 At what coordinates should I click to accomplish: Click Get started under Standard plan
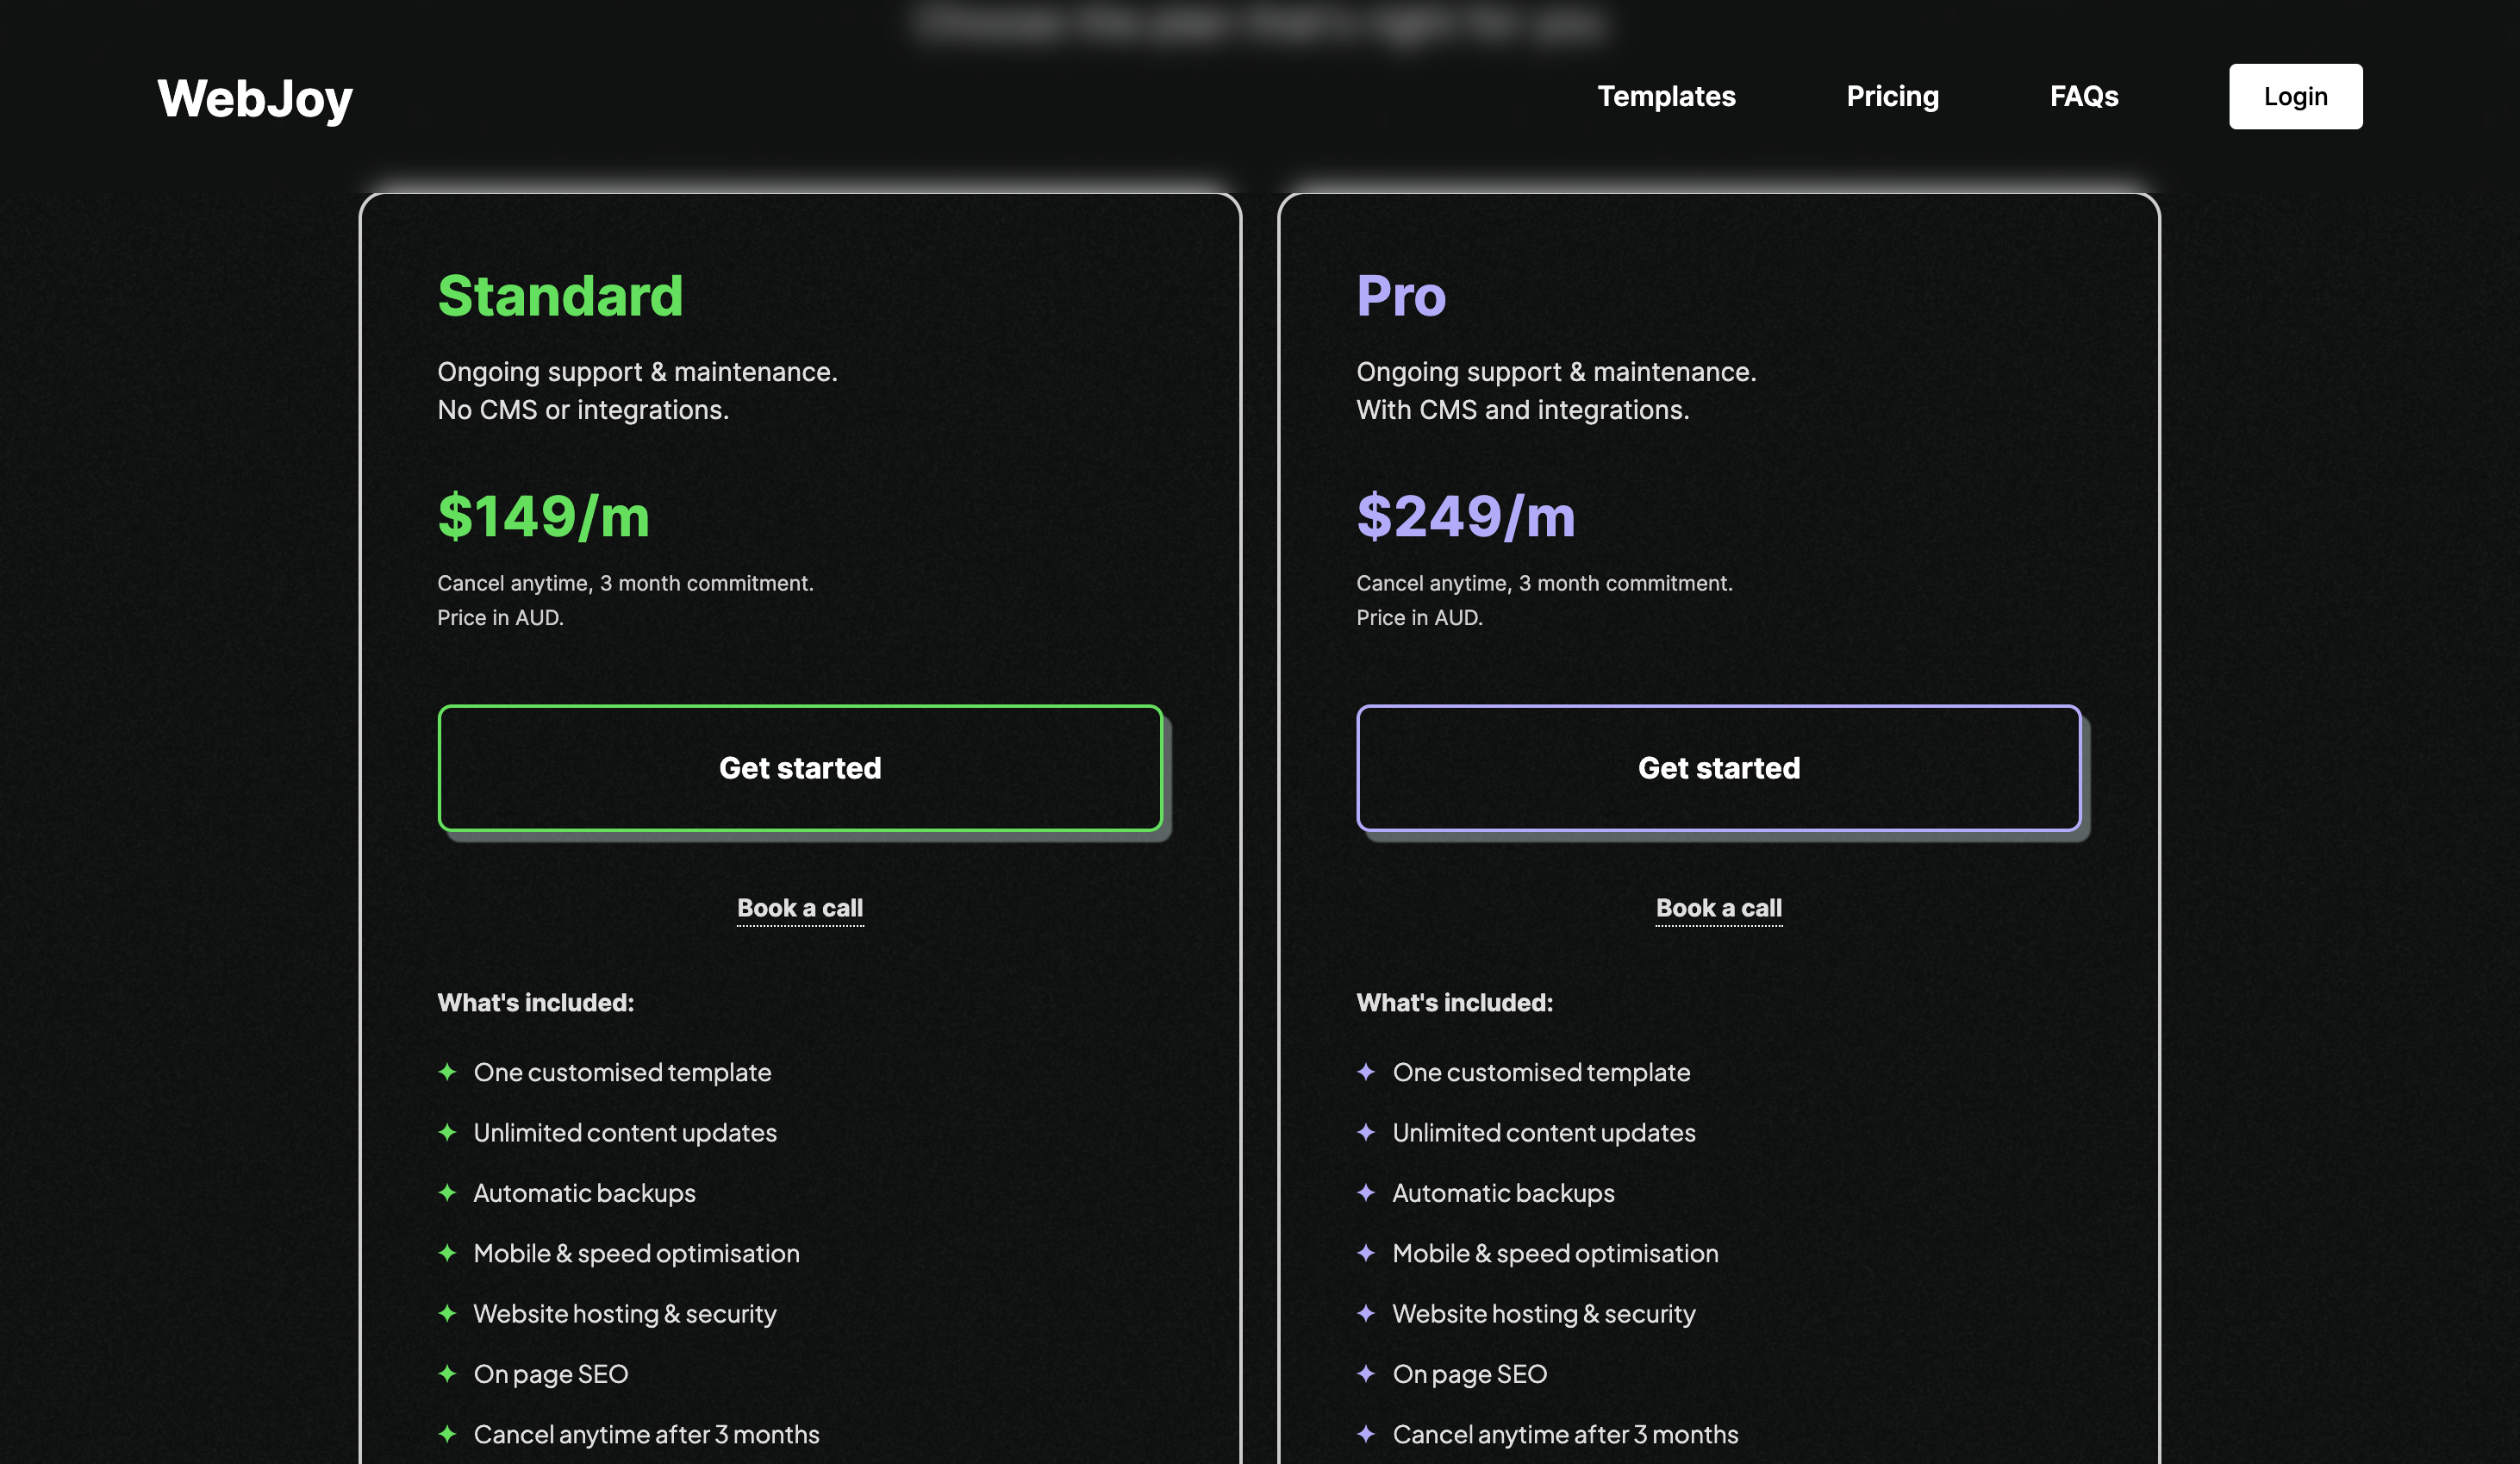pyautogui.click(x=800, y=767)
